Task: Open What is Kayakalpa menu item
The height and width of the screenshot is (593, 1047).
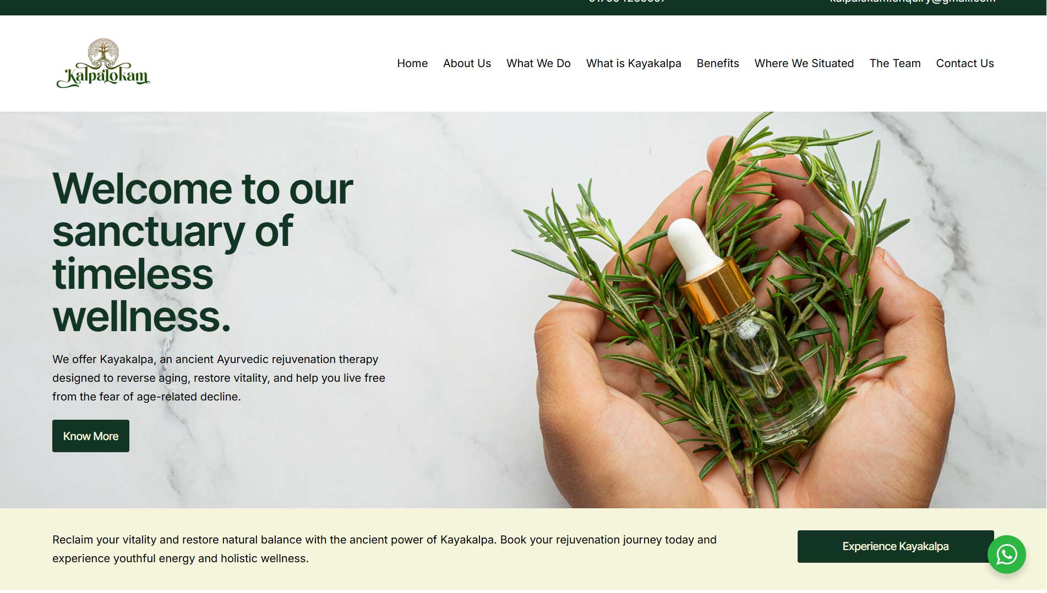Action: 634,63
